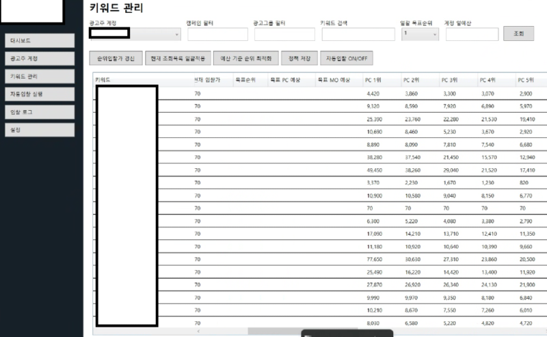547x337 pixels.
Task: Select the cell with value 4,420
Action: 373,94
